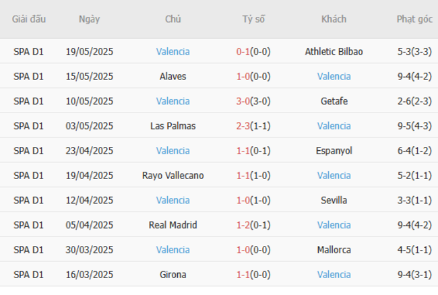Select the Getafe away team
This screenshot has height=295, width=438.
[334, 101]
